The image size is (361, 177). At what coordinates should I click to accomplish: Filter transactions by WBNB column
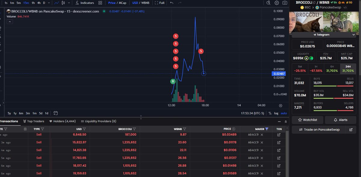184,129
